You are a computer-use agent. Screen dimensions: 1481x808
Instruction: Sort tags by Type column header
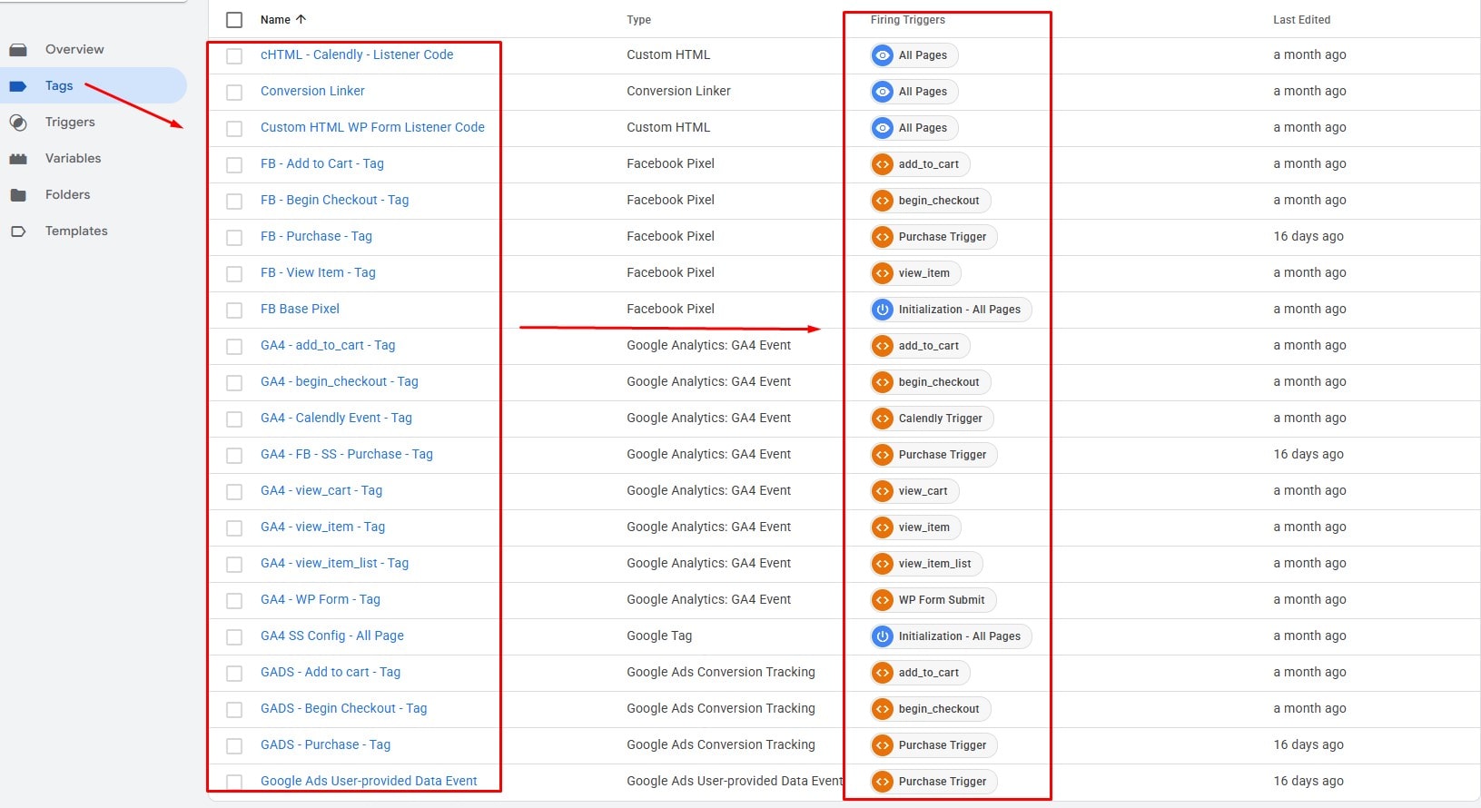point(638,20)
